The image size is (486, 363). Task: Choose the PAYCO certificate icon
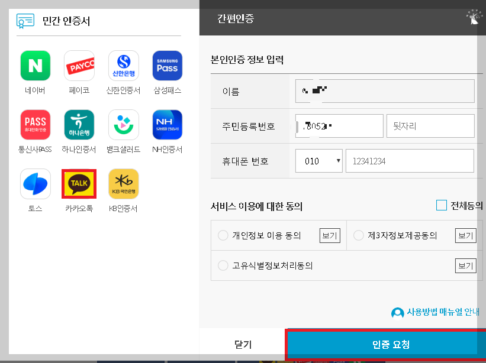tap(79, 66)
